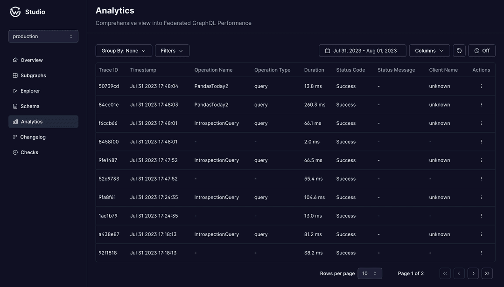Change the rows per page value
The height and width of the screenshot is (287, 504).
370,273
